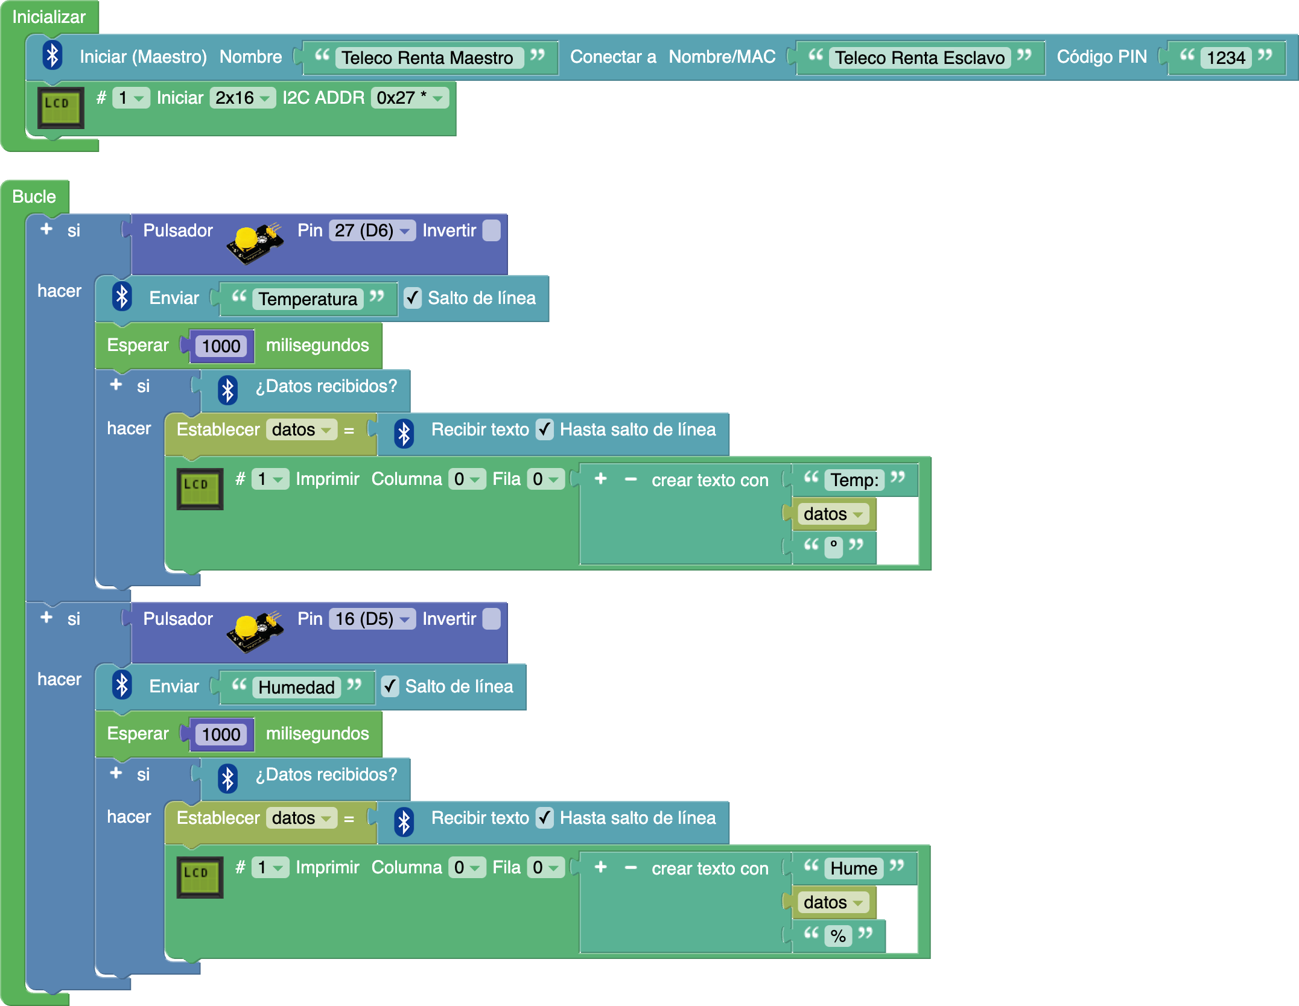
Task: Click the 1000 milliseconds value under Temperatura
Action: (221, 346)
